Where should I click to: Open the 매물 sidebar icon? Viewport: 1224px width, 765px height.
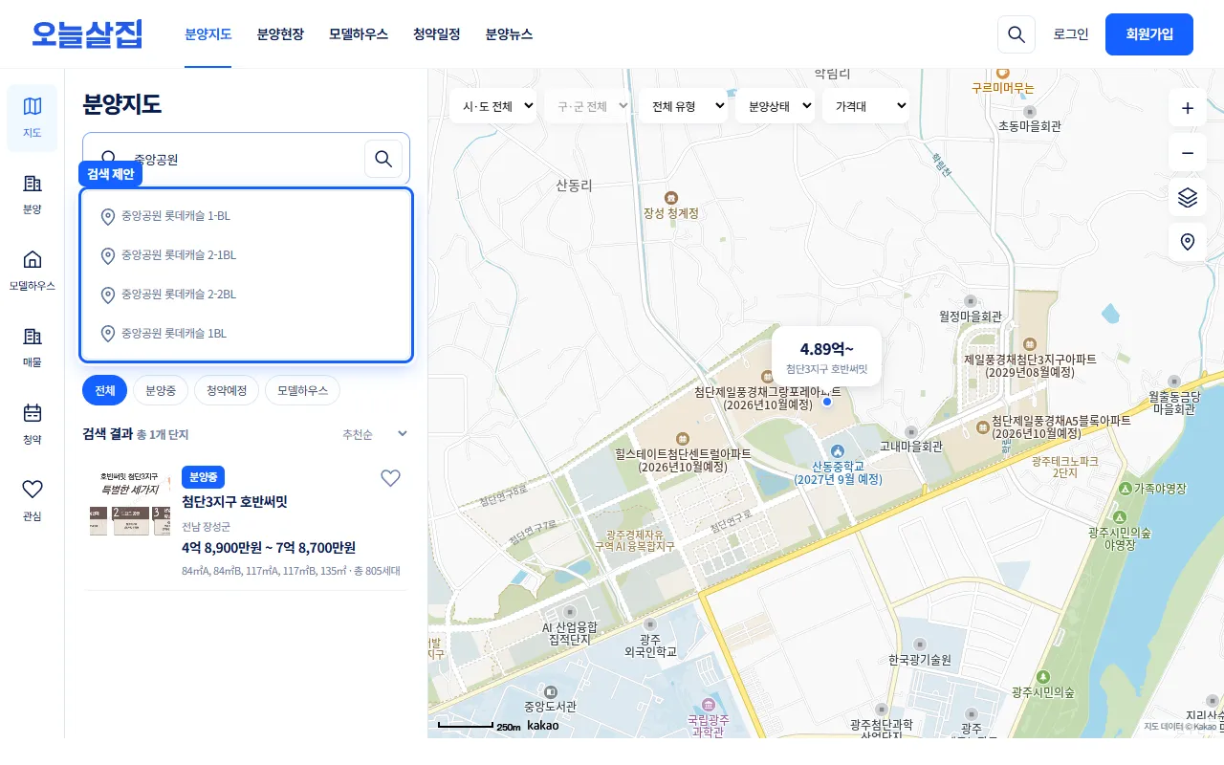33,347
